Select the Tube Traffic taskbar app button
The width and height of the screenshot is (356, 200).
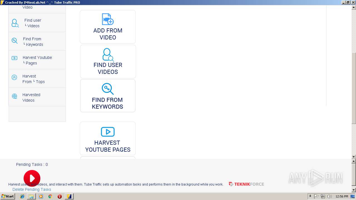(x=69, y=196)
